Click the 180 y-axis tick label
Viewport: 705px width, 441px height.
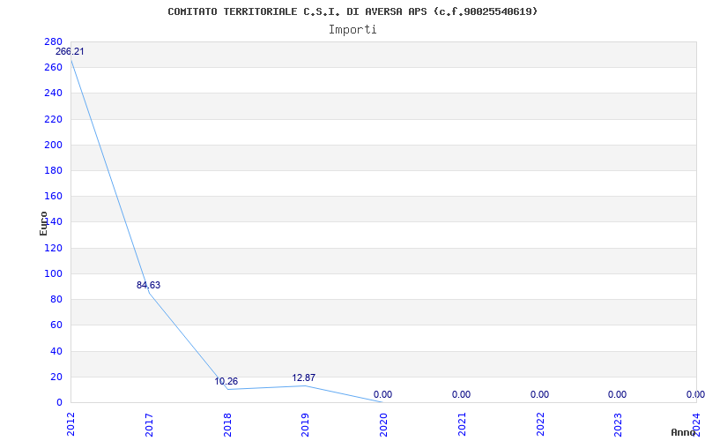[x=53, y=170]
